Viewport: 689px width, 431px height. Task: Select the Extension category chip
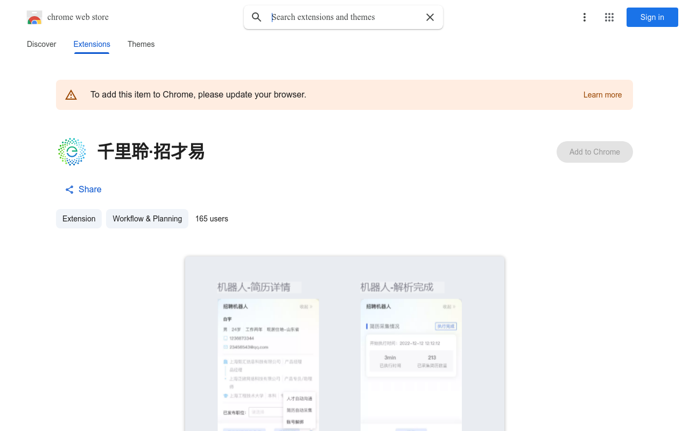(x=79, y=219)
